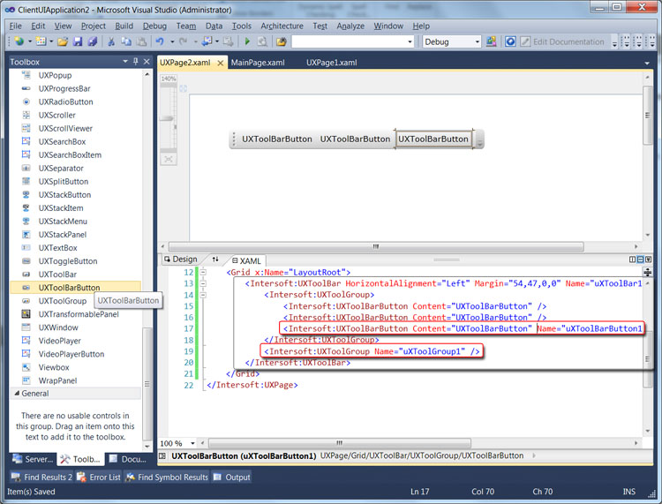Toggle auto-hide pin on Toolbox panel
Image resolution: width=662 pixels, height=504 pixels.
tap(135, 62)
